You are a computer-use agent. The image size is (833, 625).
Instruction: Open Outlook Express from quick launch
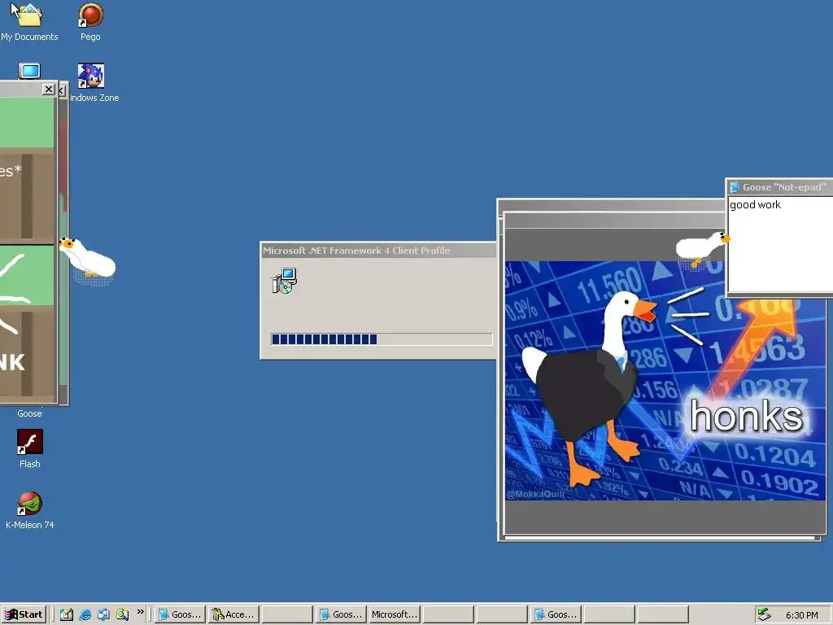[x=103, y=614]
